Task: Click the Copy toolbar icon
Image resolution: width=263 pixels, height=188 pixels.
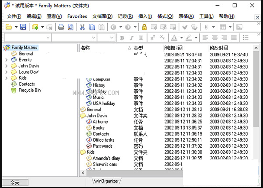Action: pos(92,27)
